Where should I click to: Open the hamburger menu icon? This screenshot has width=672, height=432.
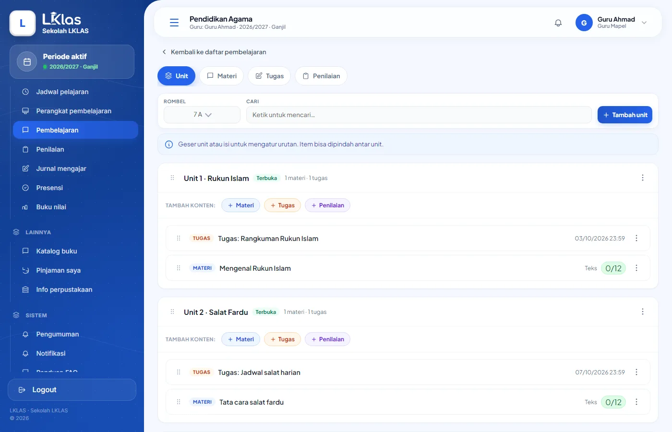click(x=174, y=23)
